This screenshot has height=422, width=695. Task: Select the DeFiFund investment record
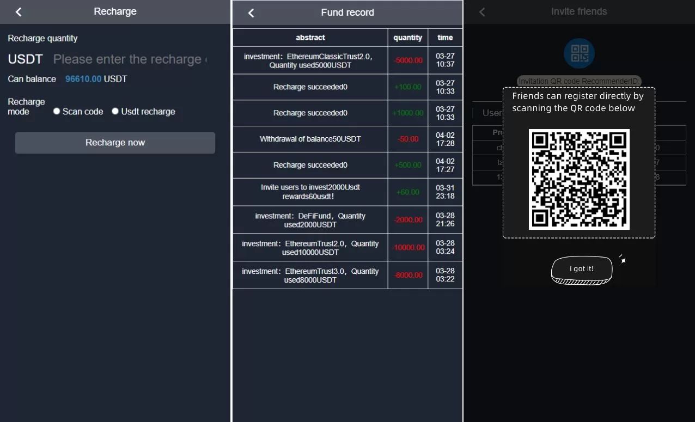[310, 220]
